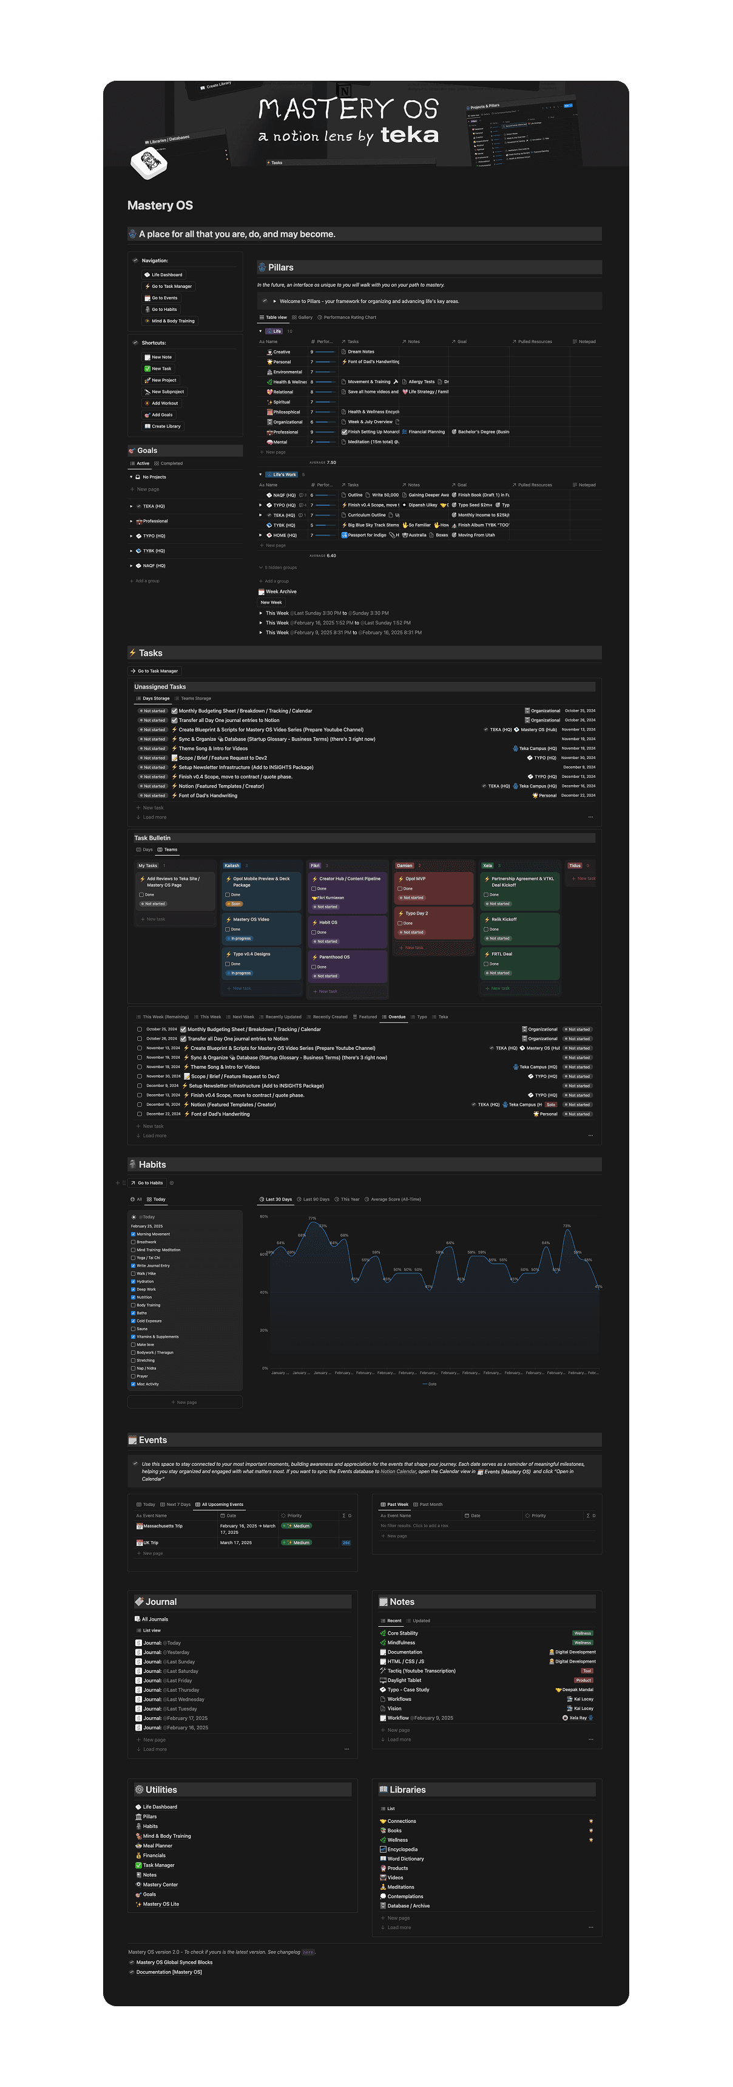Click the New Week button in Week Archive
733x2087 pixels.
pos(271,603)
